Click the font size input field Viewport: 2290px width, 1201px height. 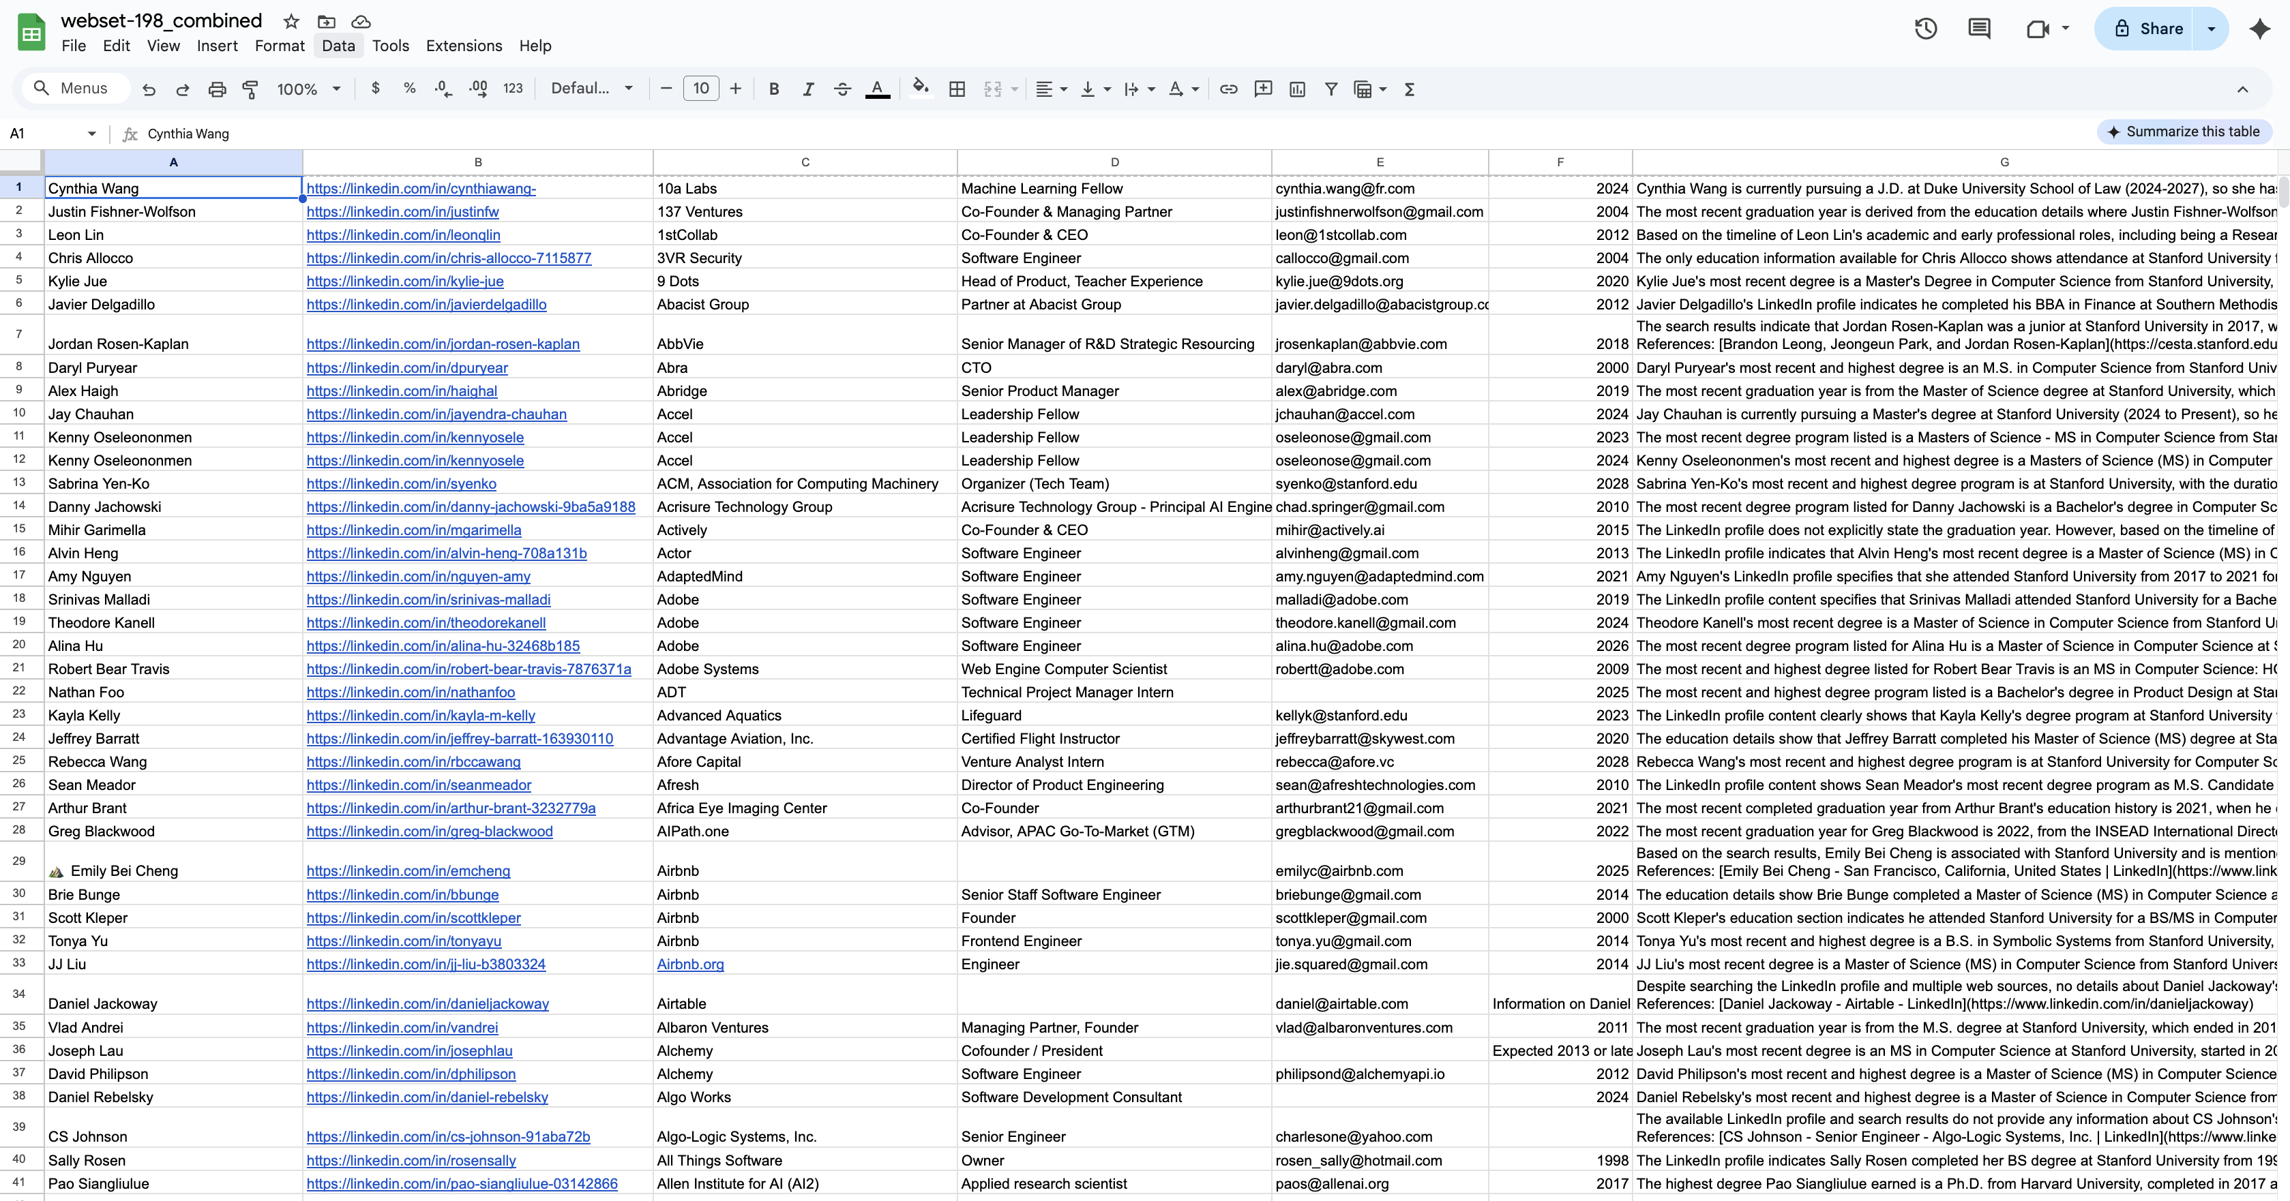coord(700,89)
